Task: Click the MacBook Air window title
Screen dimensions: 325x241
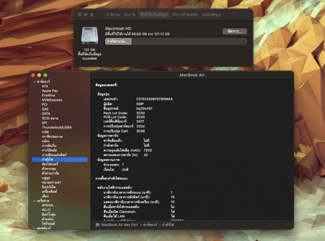Action: point(192,75)
